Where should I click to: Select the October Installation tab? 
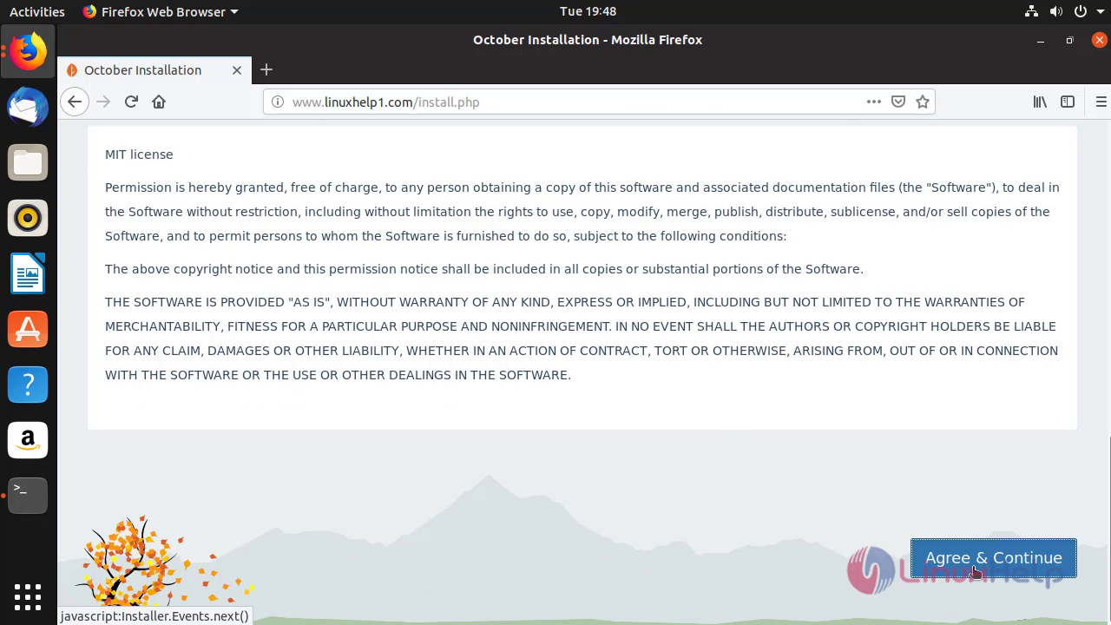pos(154,70)
